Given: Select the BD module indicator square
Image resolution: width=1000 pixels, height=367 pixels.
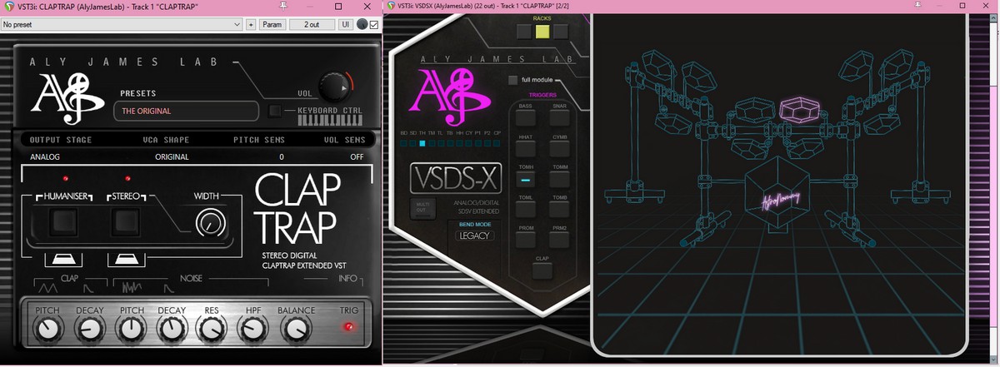Looking at the screenshot, I should click(403, 143).
